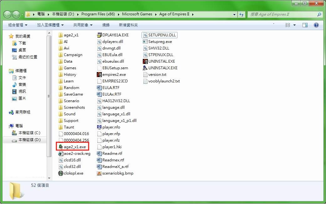
Task: Expand the Microsoft Games path arrow
Action: pyautogui.click(x=156, y=14)
